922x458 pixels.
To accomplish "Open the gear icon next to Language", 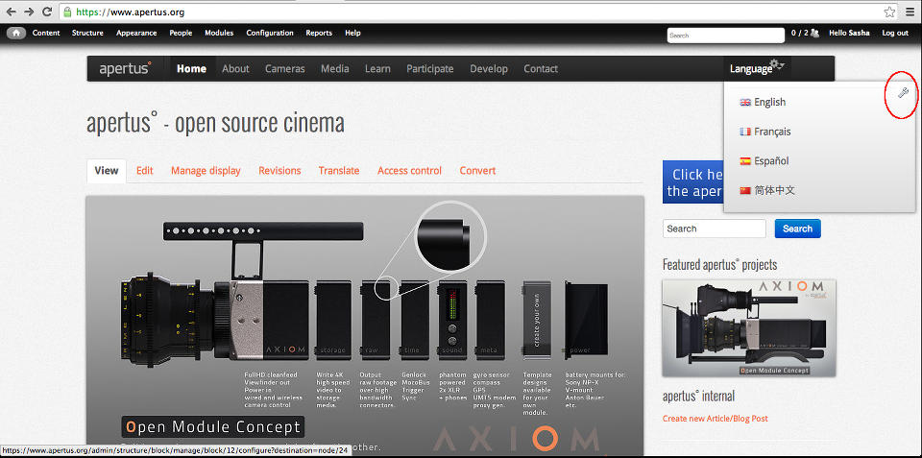I will [777, 64].
